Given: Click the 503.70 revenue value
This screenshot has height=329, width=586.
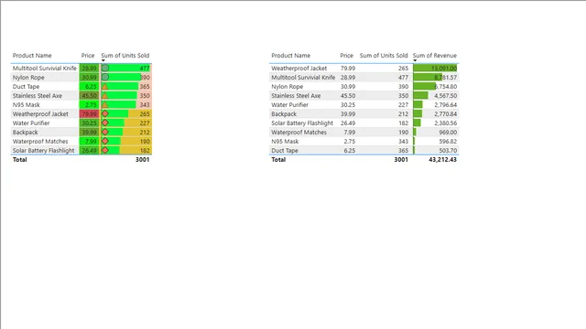Looking at the screenshot, I should coord(448,150).
